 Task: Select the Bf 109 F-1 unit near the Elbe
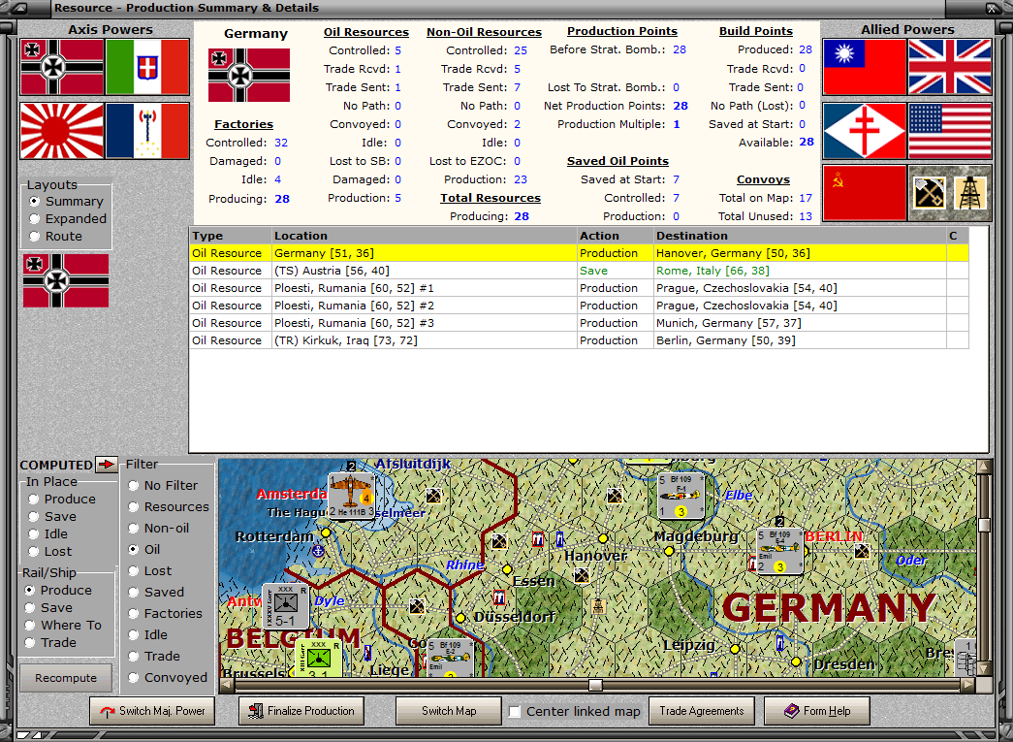681,497
